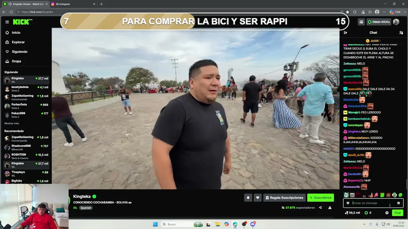Switch to the Instagram browser tab

73,4
